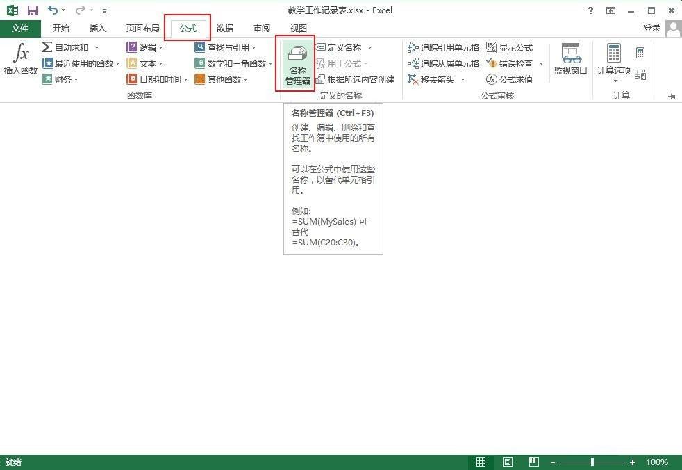
Task: Toggle the 普通视图 view in status bar
Action: click(x=481, y=462)
